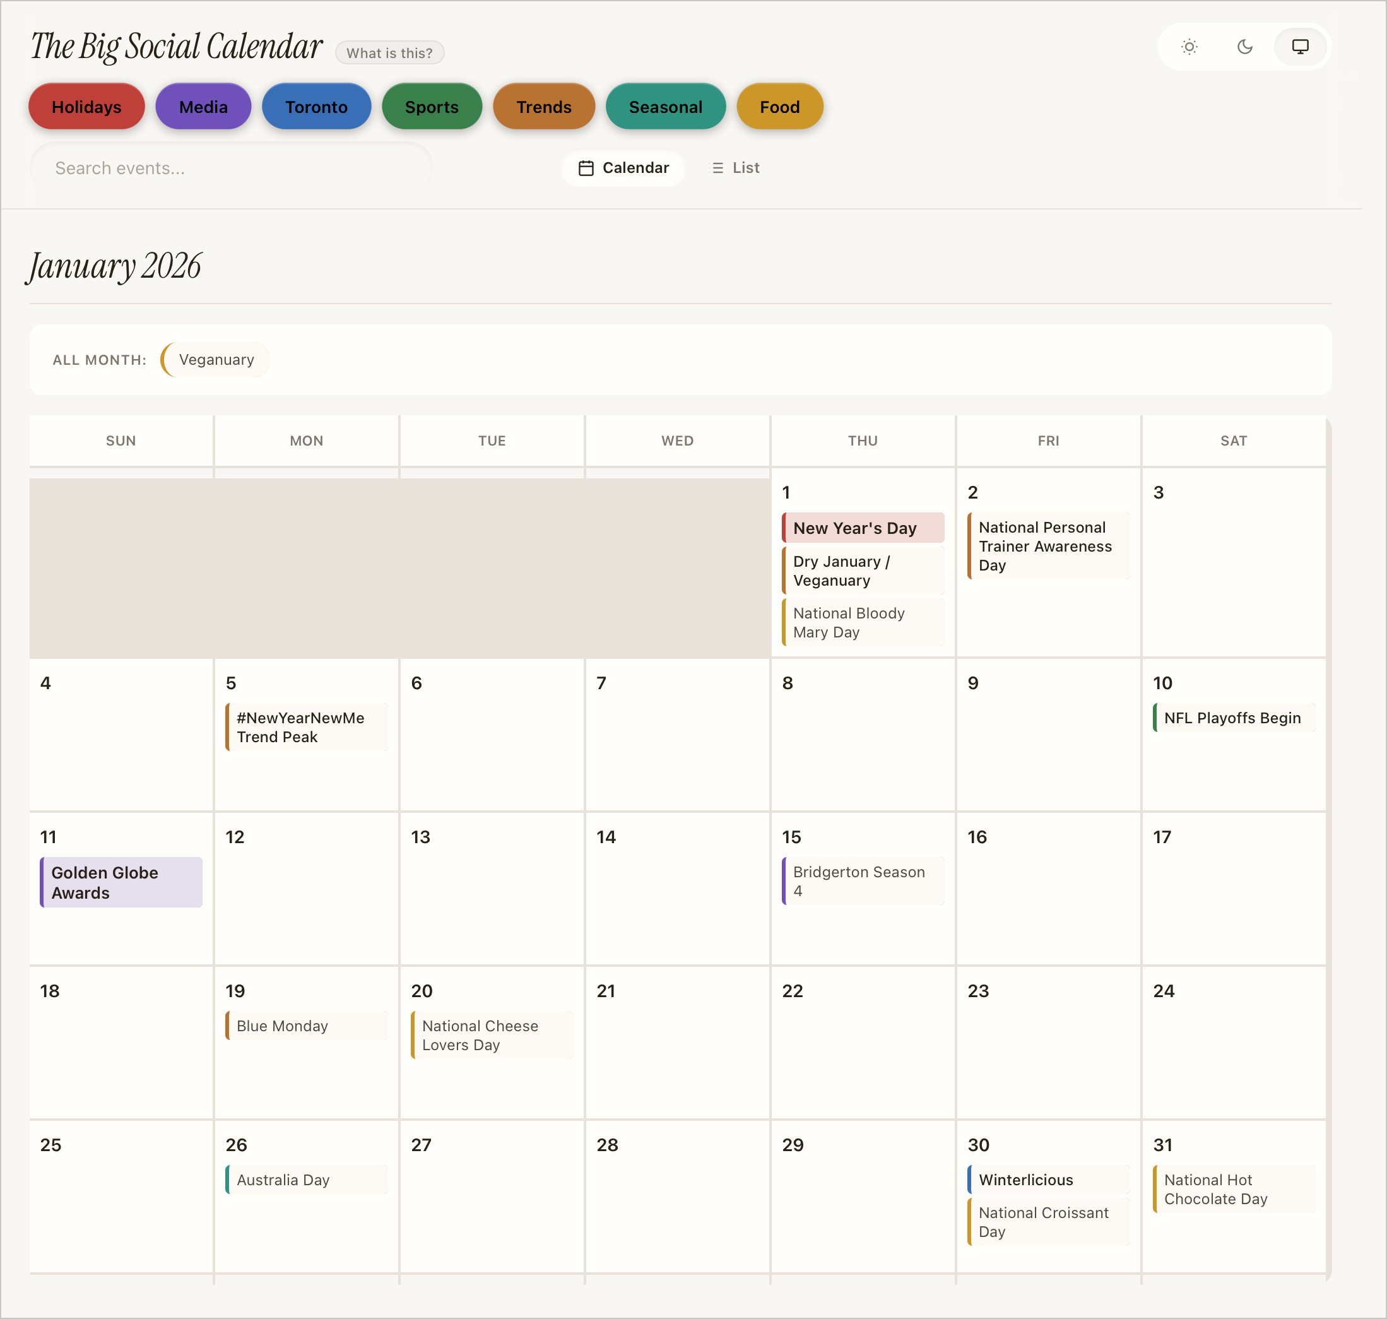
Task: Switch to light theme using sun icon
Action: click(1190, 47)
